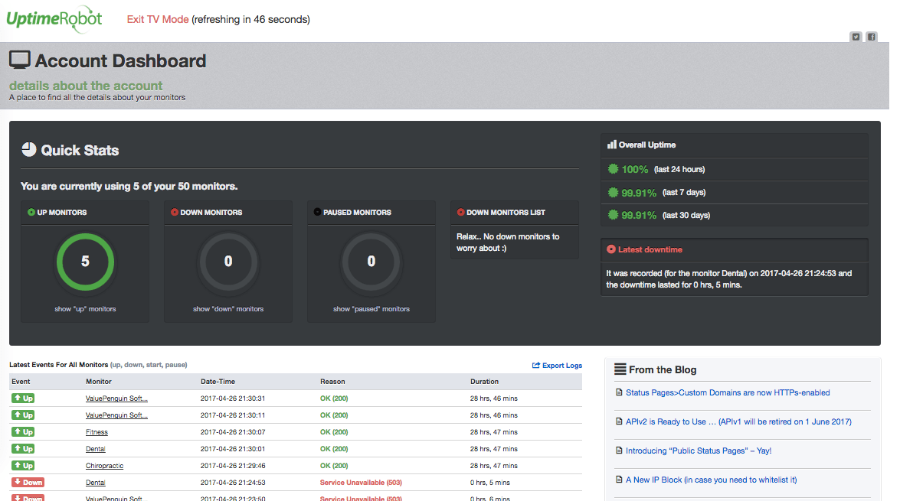
Task: Click the paused monitors count circle
Action: (x=371, y=262)
